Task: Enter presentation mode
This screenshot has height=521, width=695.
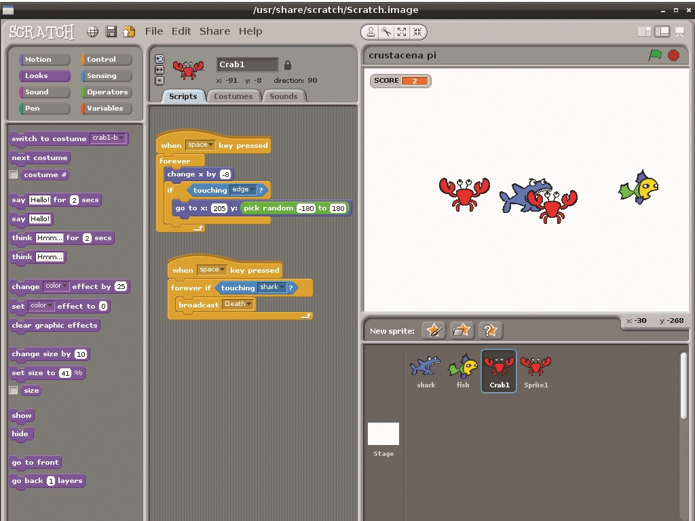Action: [679, 31]
